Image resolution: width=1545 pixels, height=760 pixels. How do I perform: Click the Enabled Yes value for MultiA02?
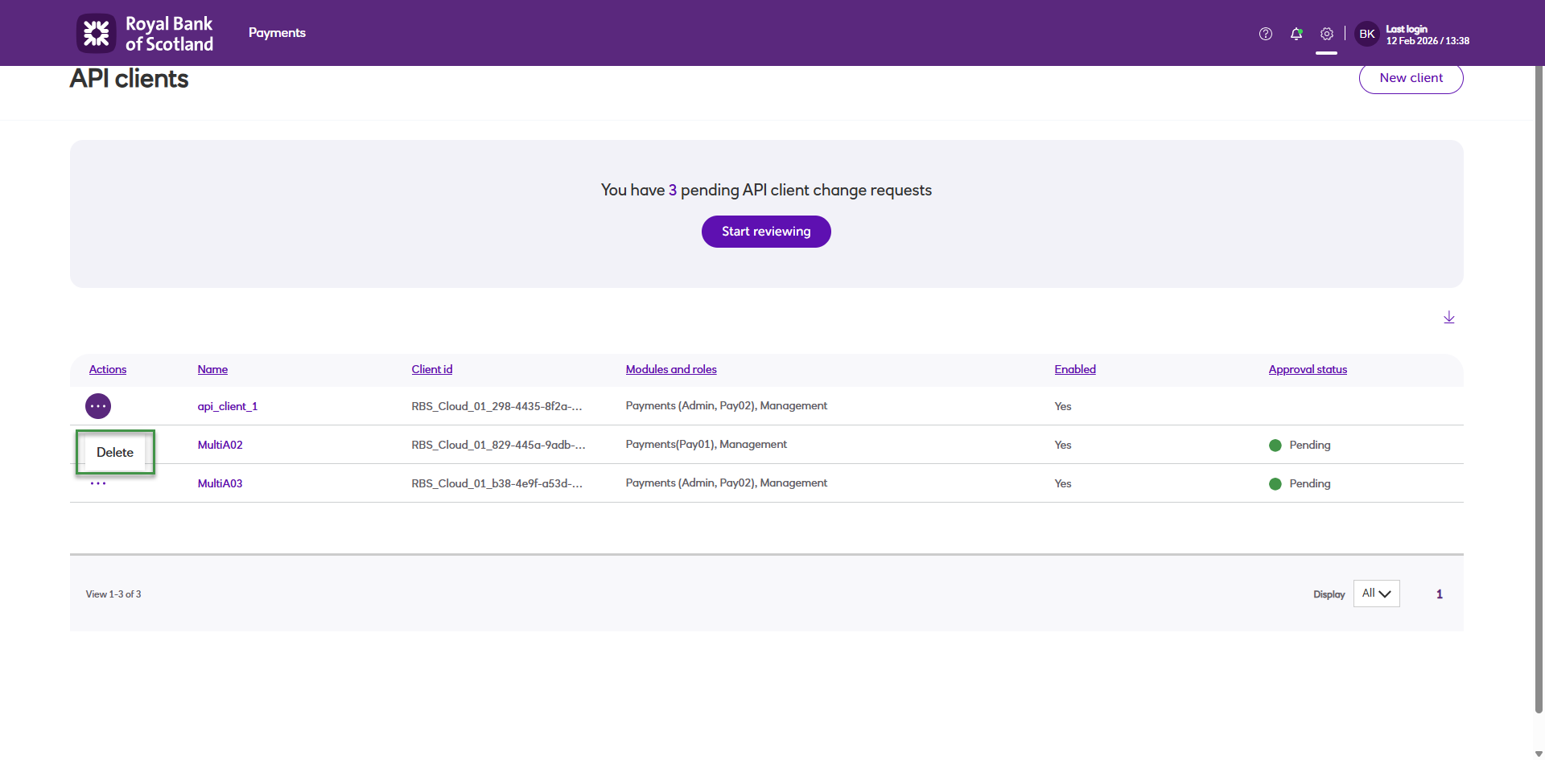pos(1063,445)
